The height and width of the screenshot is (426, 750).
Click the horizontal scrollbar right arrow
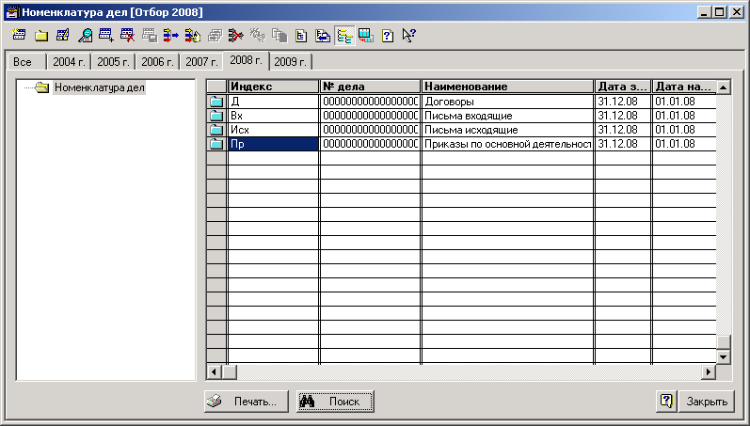(x=709, y=371)
